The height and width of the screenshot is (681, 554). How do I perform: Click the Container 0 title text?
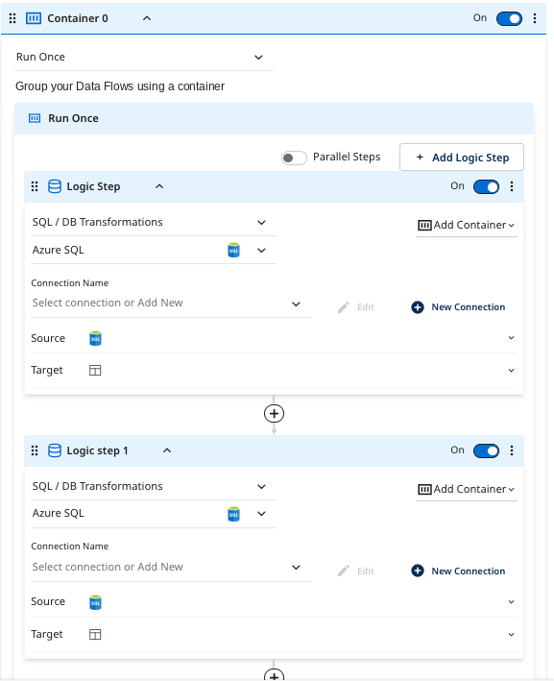[78, 18]
